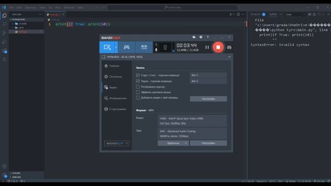
Task: Open the Edit menu in VS Code
Action: (x=19, y=7)
